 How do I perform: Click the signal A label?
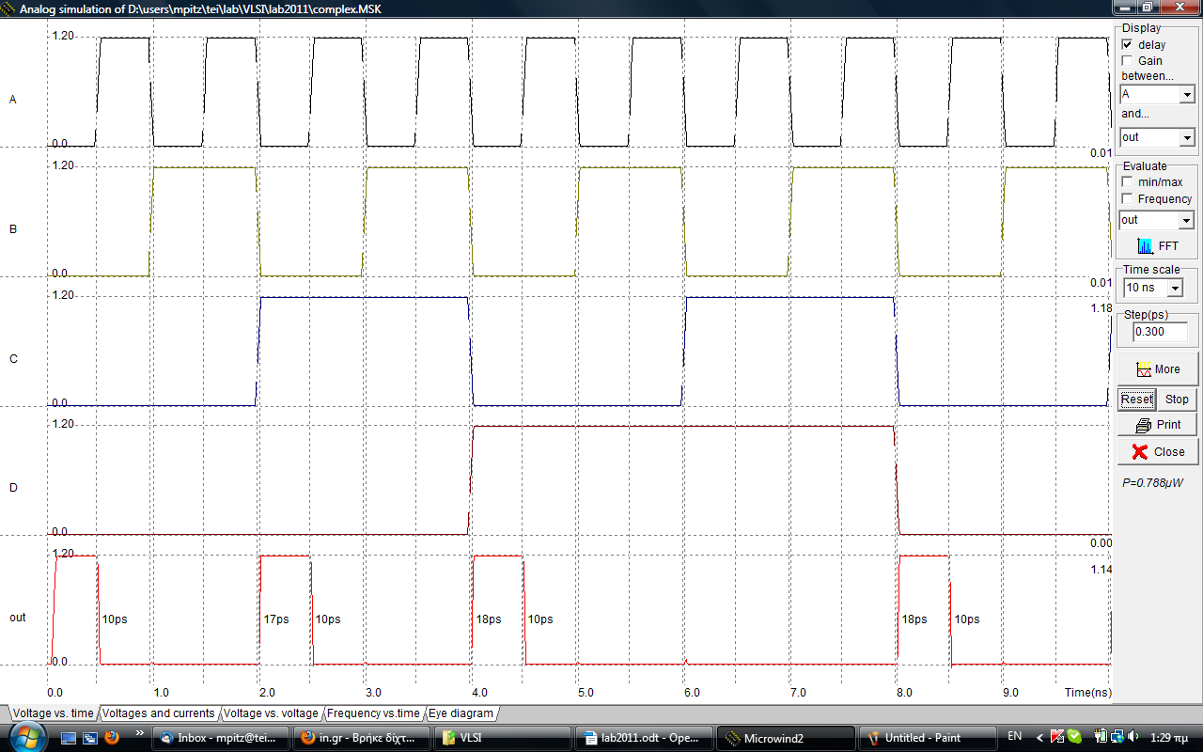[x=12, y=100]
